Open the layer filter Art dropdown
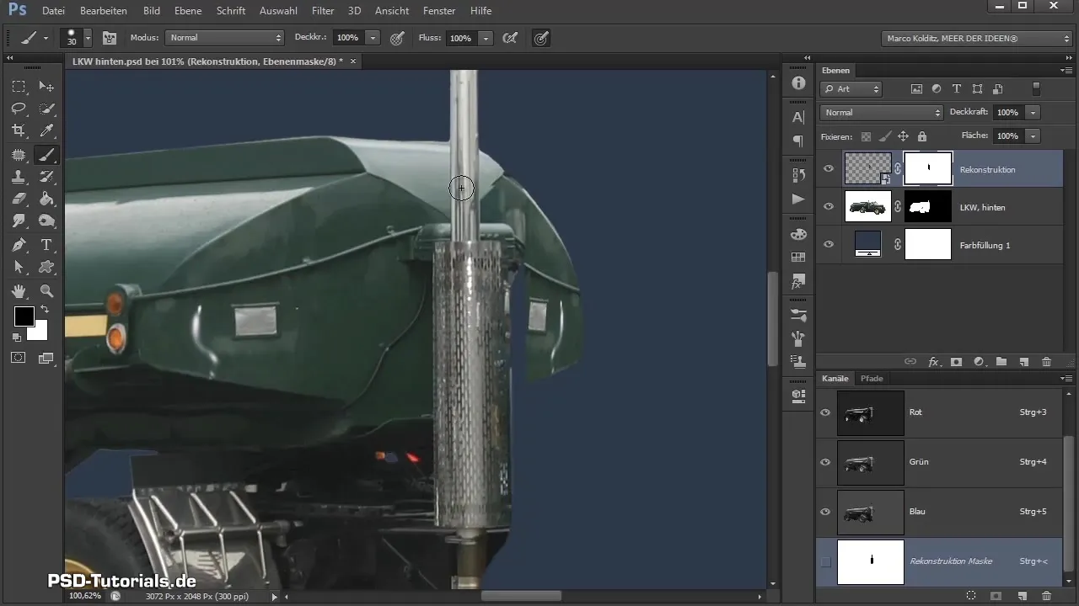The height and width of the screenshot is (606, 1079). (851, 88)
